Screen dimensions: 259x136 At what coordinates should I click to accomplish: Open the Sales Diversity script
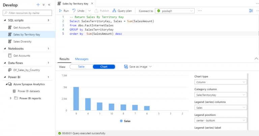[x=22, y=41]
